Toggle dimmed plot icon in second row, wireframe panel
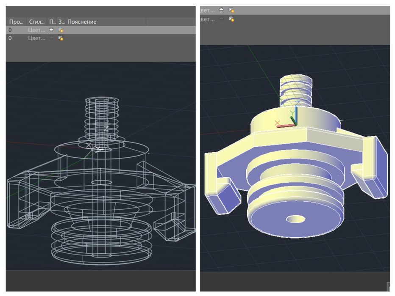 point(51,38)
